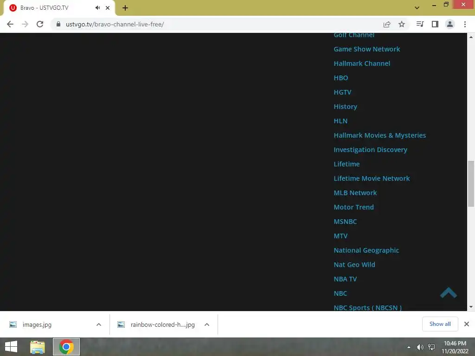Show hidden system tray icons
The width and height of the screenshot is (475, 356).
409,347
